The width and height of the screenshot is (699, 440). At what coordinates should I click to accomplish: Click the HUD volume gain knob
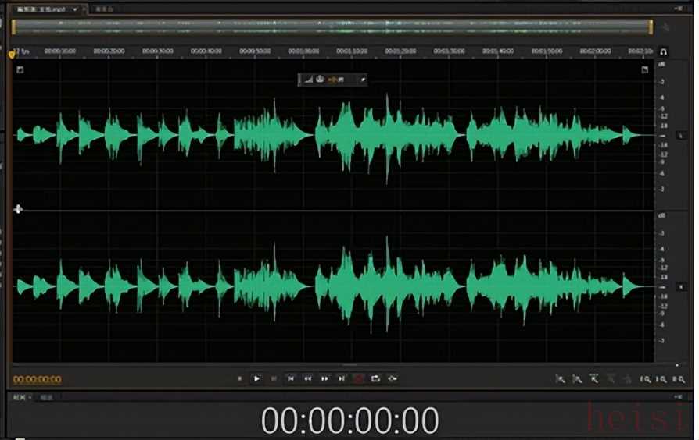click(x=320, y=80)
